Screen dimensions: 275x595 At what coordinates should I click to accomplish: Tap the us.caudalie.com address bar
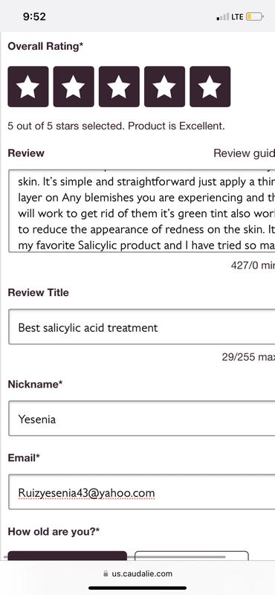[137, 573]
